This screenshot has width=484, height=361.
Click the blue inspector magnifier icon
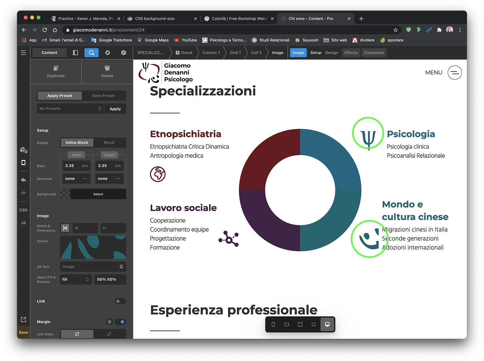(x=92, y=53)
